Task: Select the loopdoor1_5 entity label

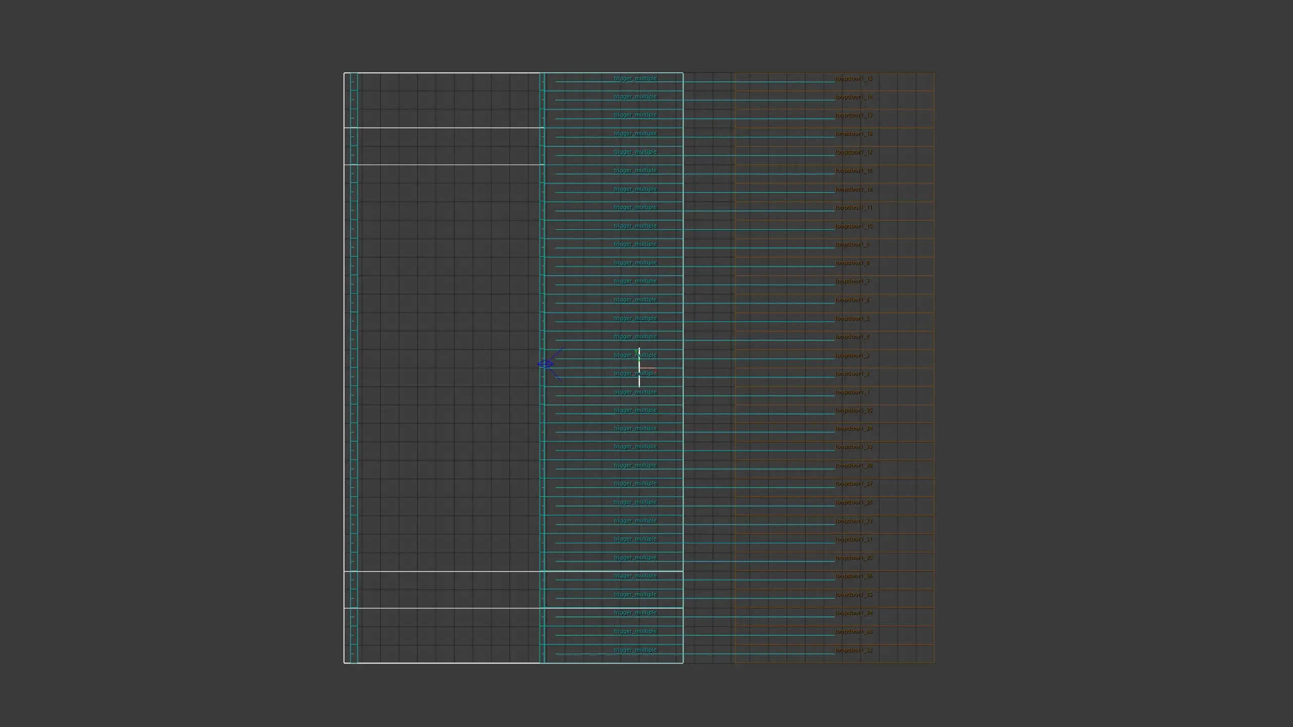Action: (x=852, y=319)
